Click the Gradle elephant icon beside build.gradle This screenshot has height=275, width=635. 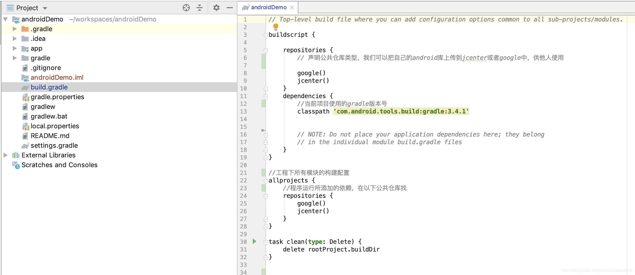(x=25, y=87)
